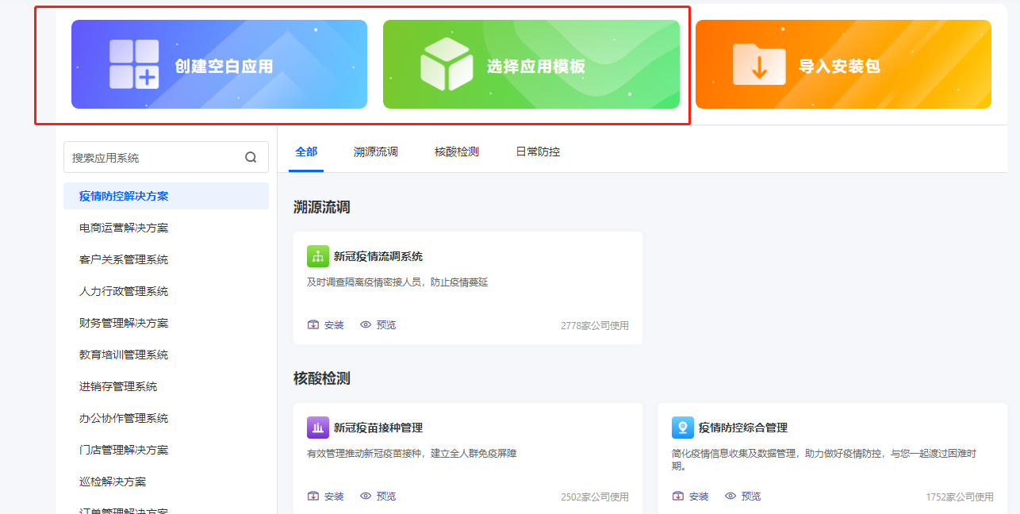The height and width of the screenshot is (514, 1020).
Task: Open the 核酸检测 tab
Action: pos(456,152)
